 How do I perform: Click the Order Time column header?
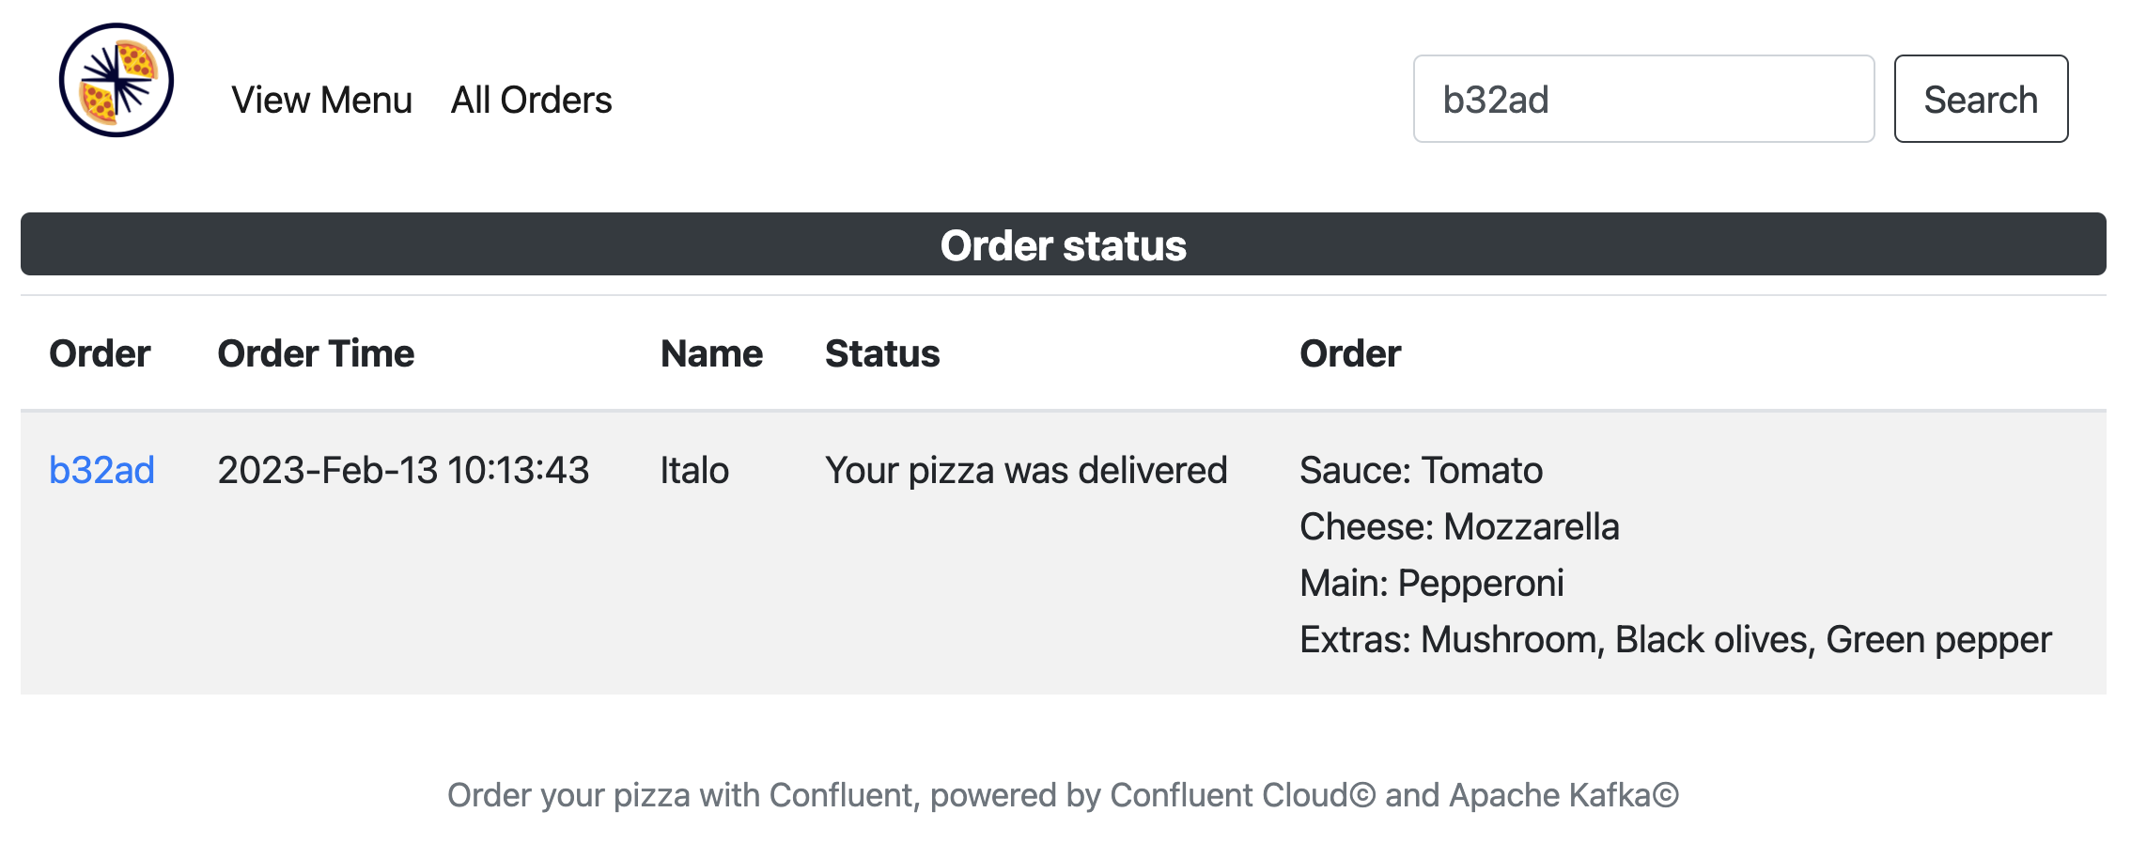click(x=316, y=353)
